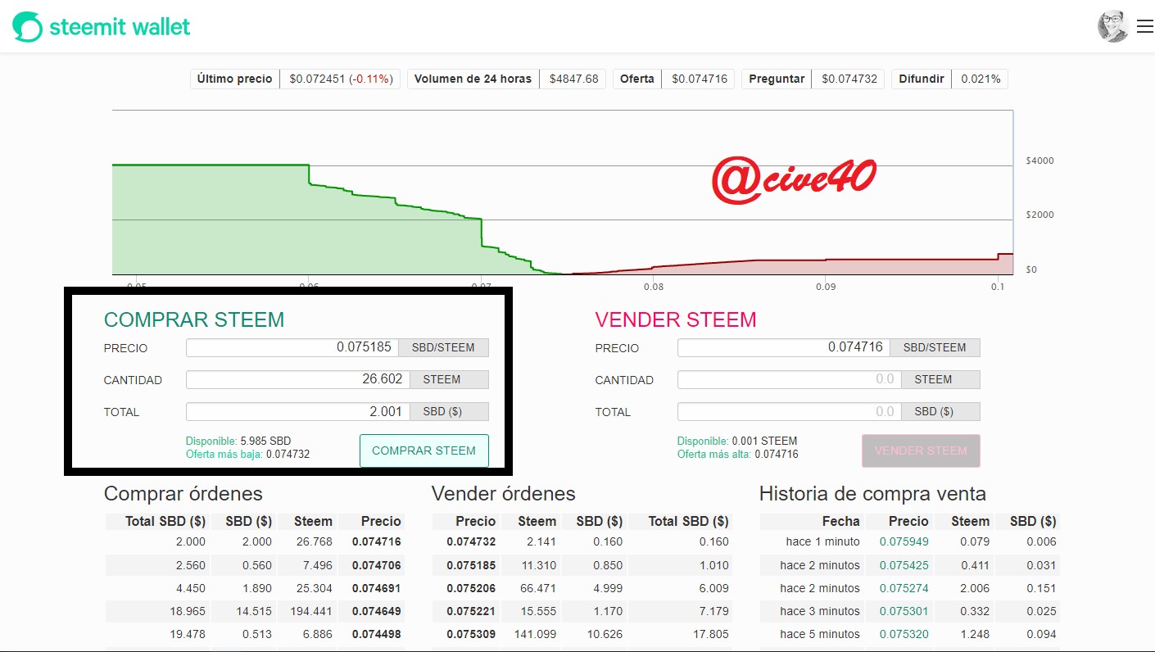This screenshot has width=1155, height=652.
Task: Select sell order priced 0.075185 in Vender órdenes
Action: (582, 565)
